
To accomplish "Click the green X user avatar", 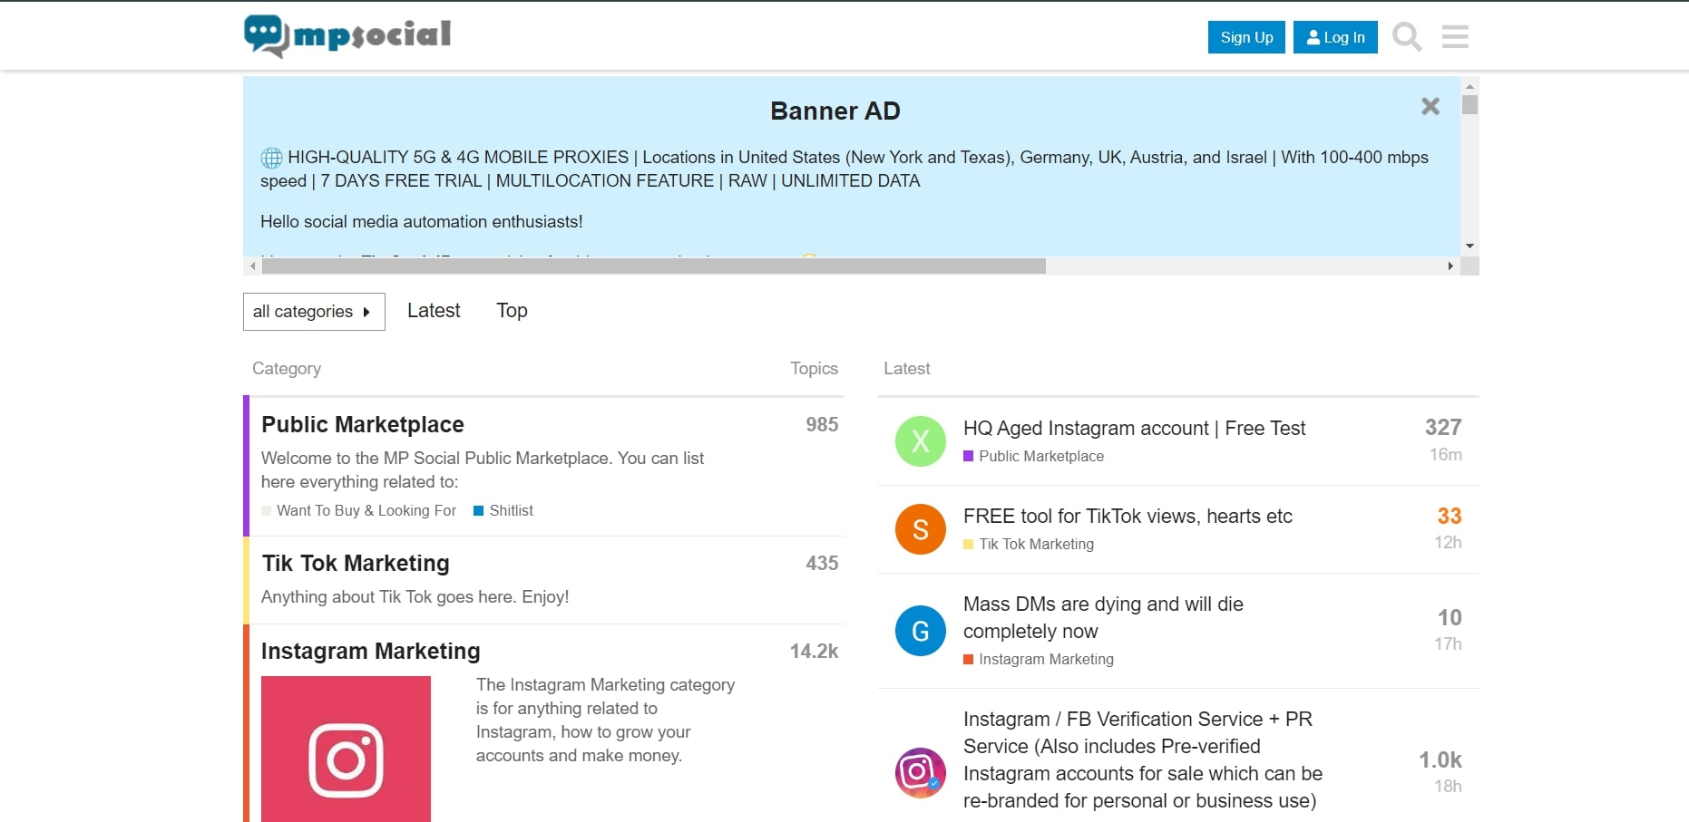I will click(921, 441).
